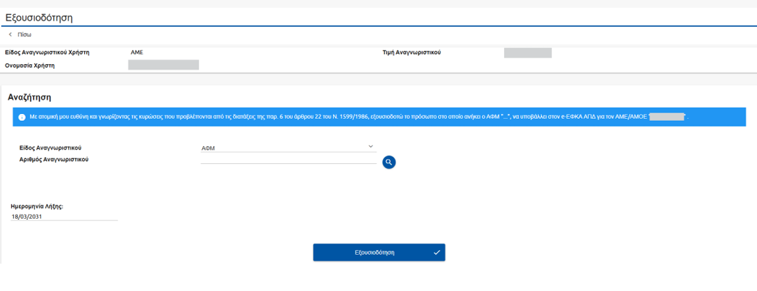Viewport: 757px width, 291px height.
Task: Click the Ημερομηνία Λήξης label
Action: click(x=38, y=206)
